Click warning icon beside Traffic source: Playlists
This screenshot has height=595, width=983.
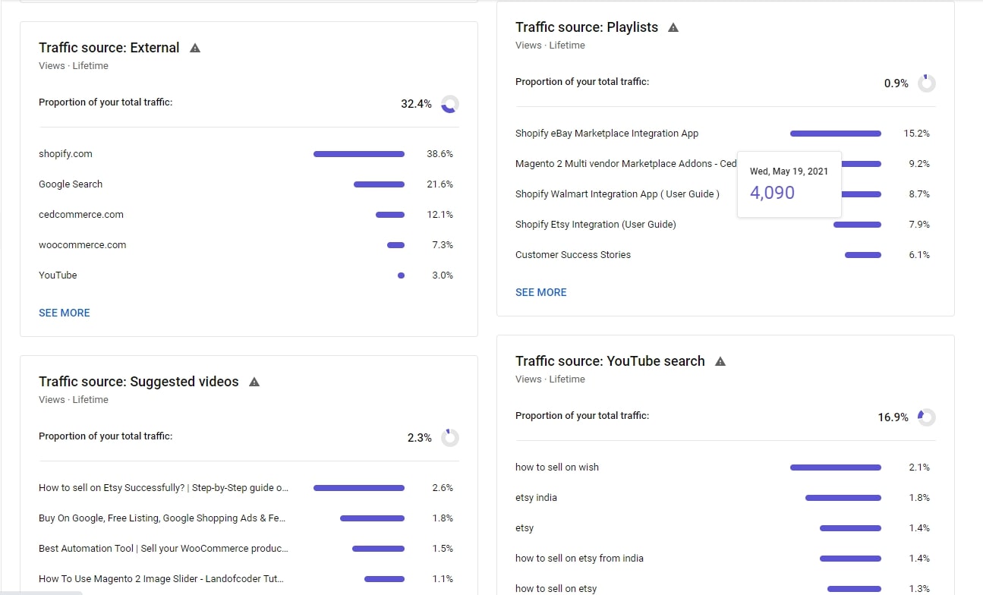pos(673,27)
